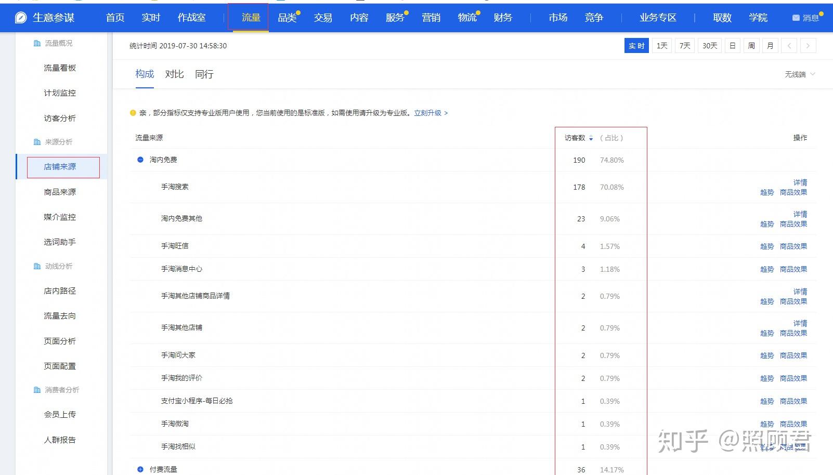Open 流量去向 in the sidebar
Image resolution: width=833 pixels, height=475 pixels.
(x=60, y=316)
